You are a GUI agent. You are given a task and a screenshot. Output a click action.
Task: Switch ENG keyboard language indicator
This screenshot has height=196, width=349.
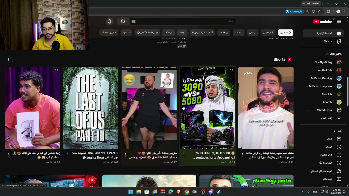click(315, 192)
